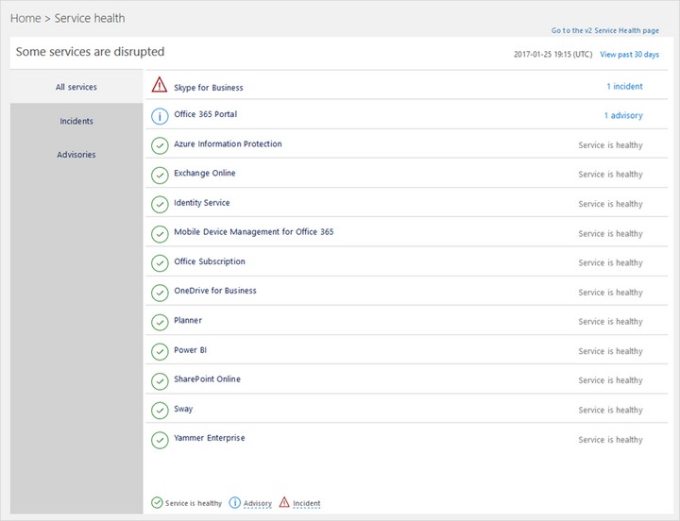Open the OneDrive for Business service row

[215, 291]
